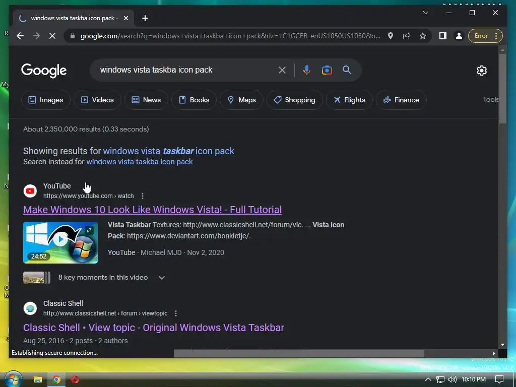The height and width of the screenshot is (387, 516).
Task: Open the Windows Start orb
Action: click(13, 378)
